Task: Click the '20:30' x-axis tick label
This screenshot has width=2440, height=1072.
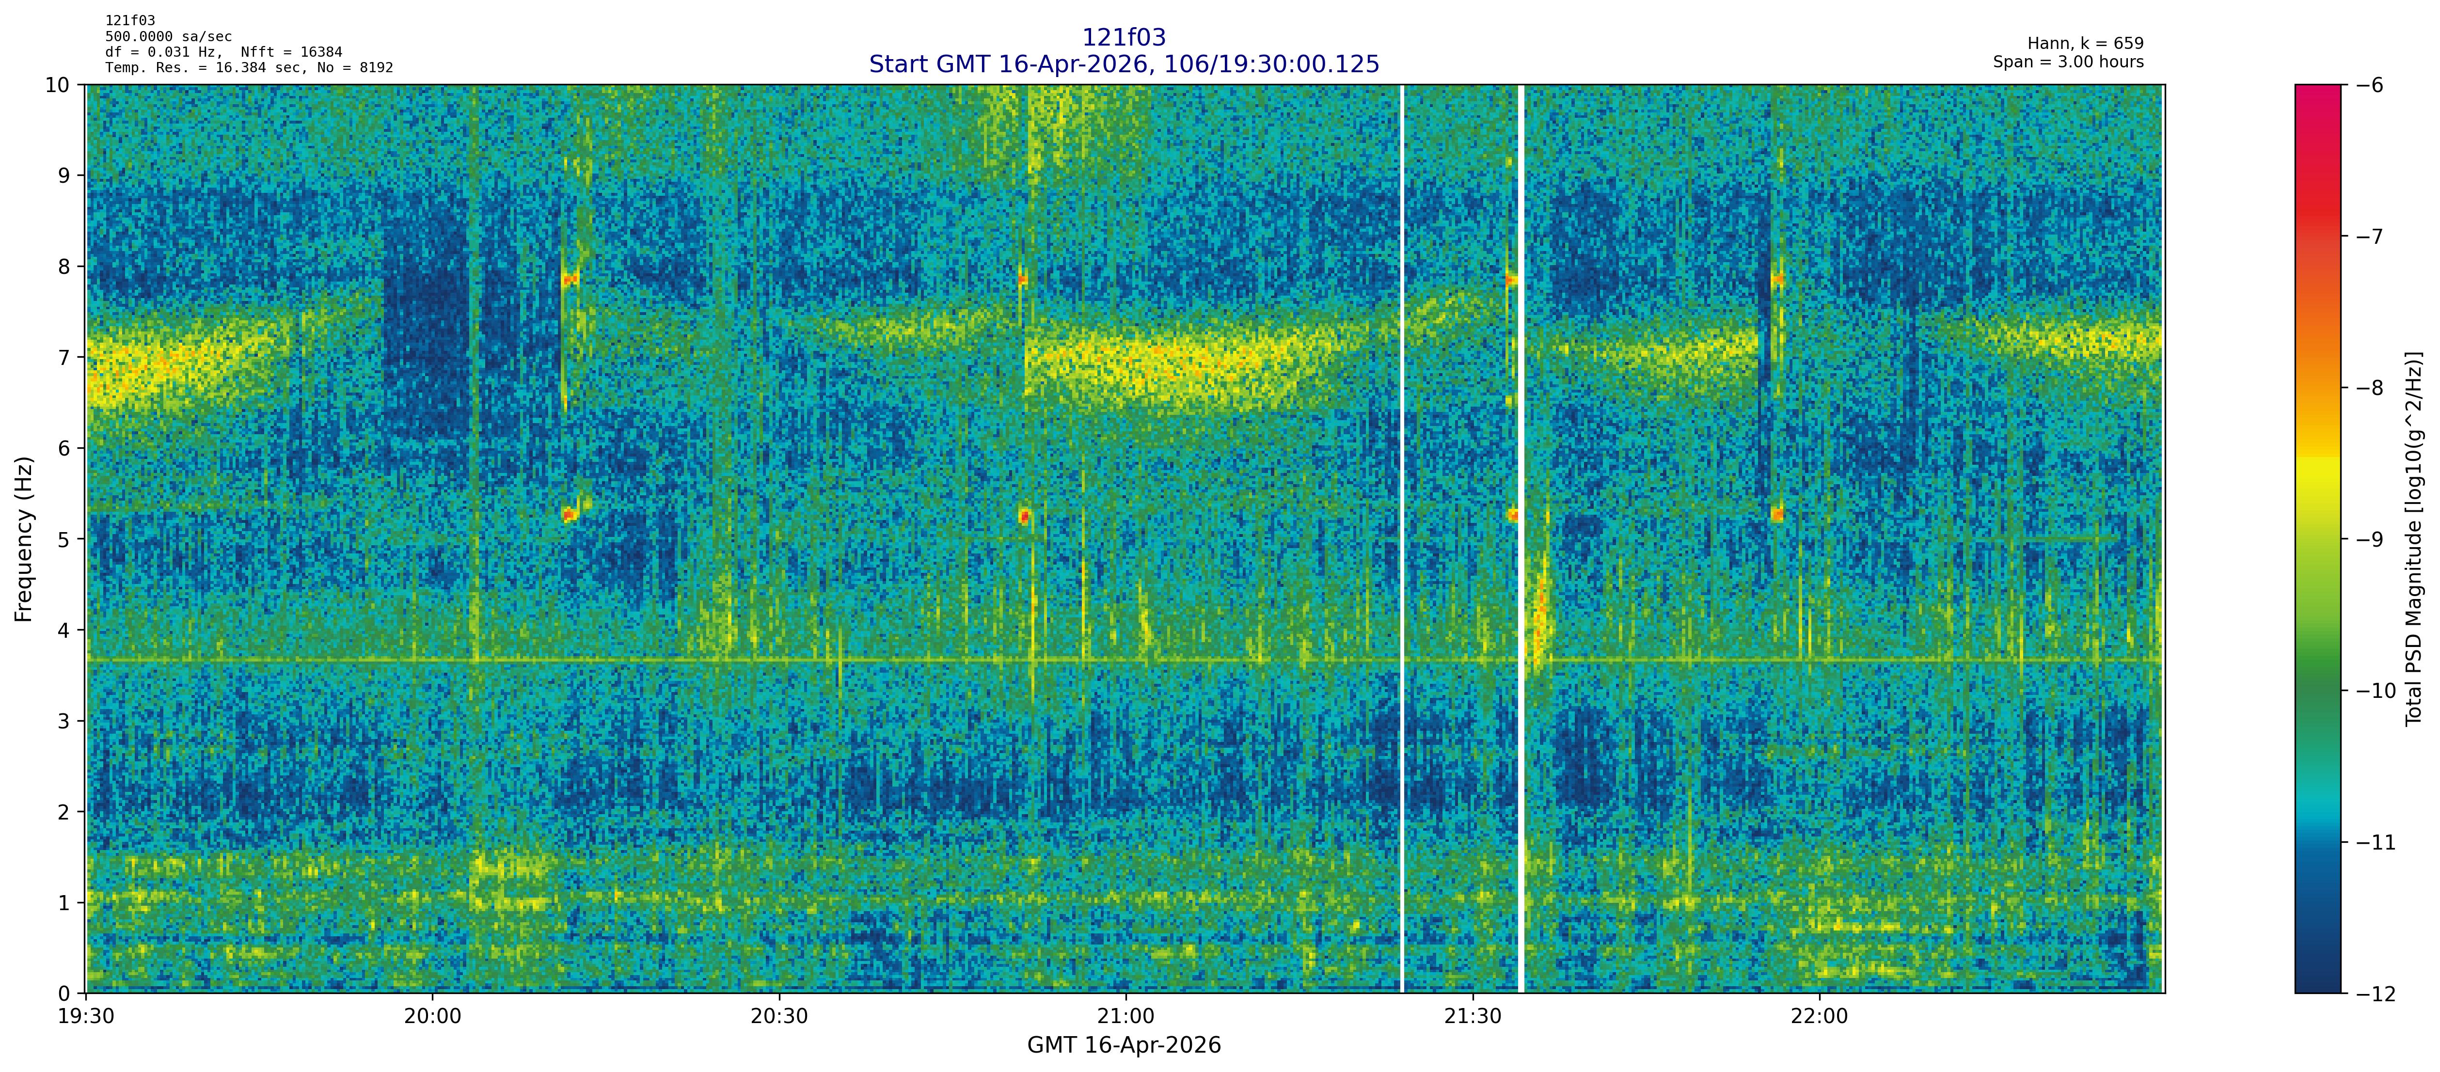Action: [778, 1017]
